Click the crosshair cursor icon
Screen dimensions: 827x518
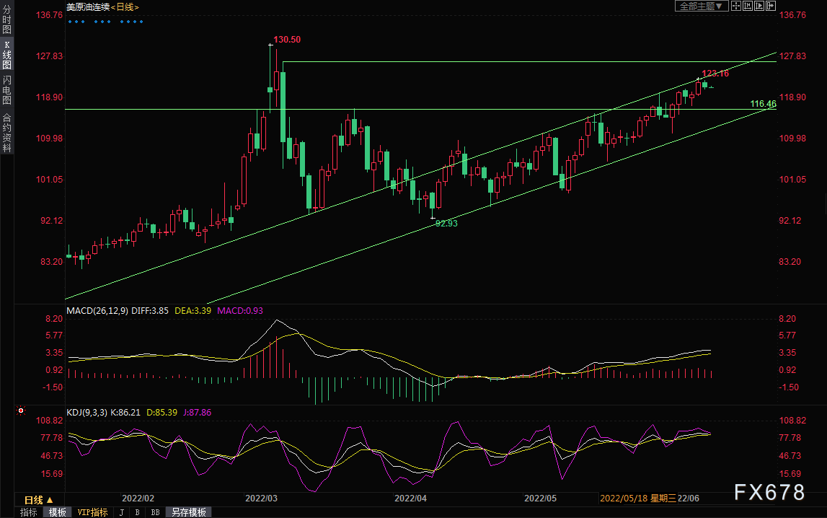pos(735,6)
